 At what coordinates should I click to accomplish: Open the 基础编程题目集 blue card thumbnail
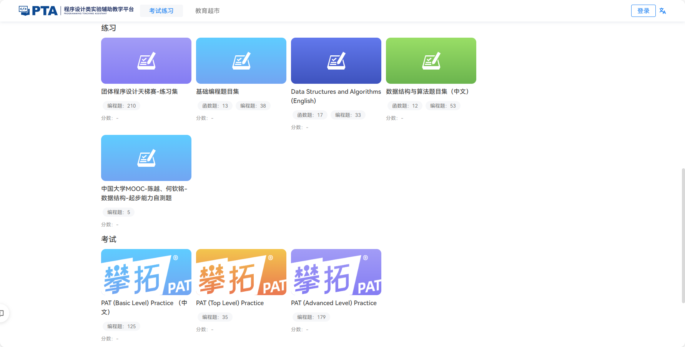tap(241, 61)
